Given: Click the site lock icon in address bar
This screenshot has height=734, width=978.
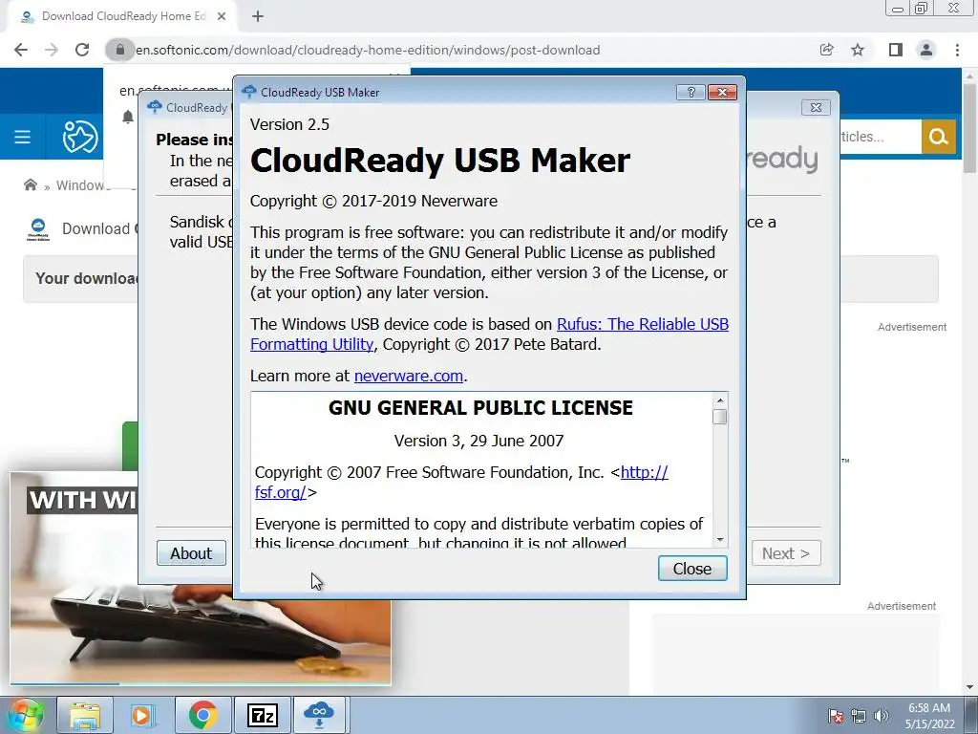Looking at the screenshot, I should coord(119,50).
